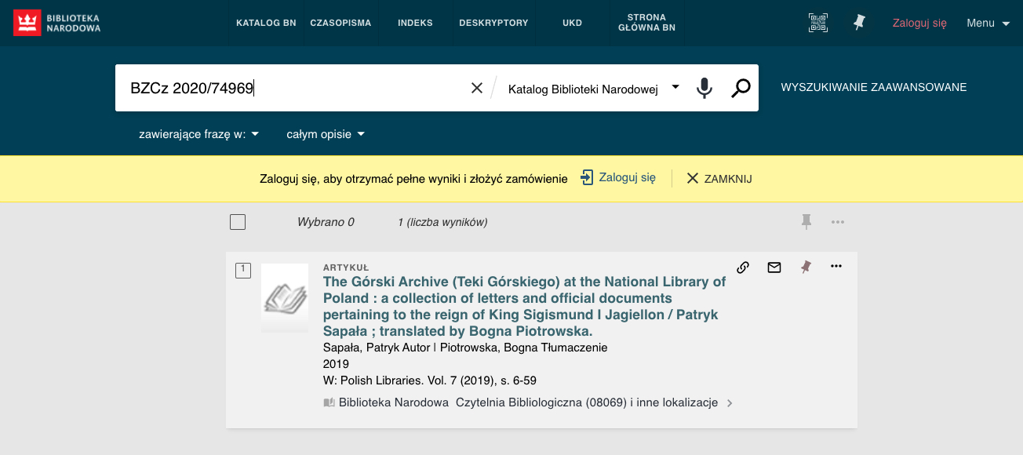Open the article cover thumbnail
Image resolution: width=1023 pixels, height=455 pixels.
285,298
